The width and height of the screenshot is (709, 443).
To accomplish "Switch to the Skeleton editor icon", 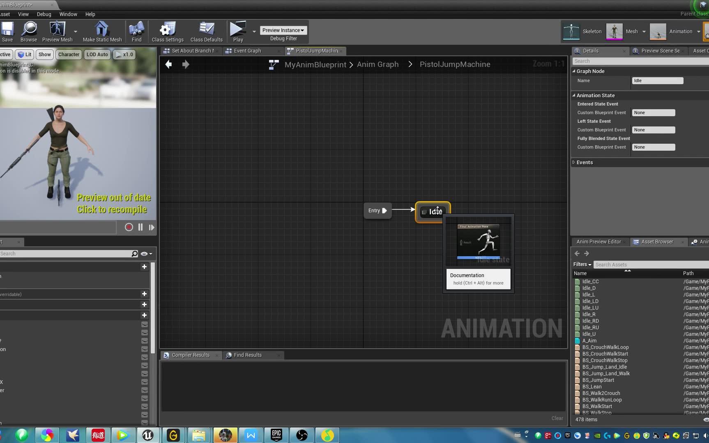I will (571, 31).
